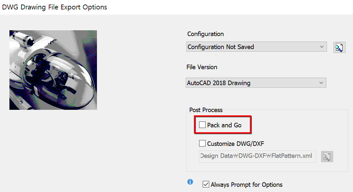Click the browse icon beside Configuration dropdown
Screen dimensions: 353x192
(x=339, y=47)
